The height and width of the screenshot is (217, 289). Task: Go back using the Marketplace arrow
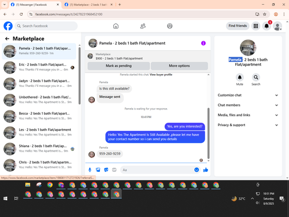[x=7, y=39]
